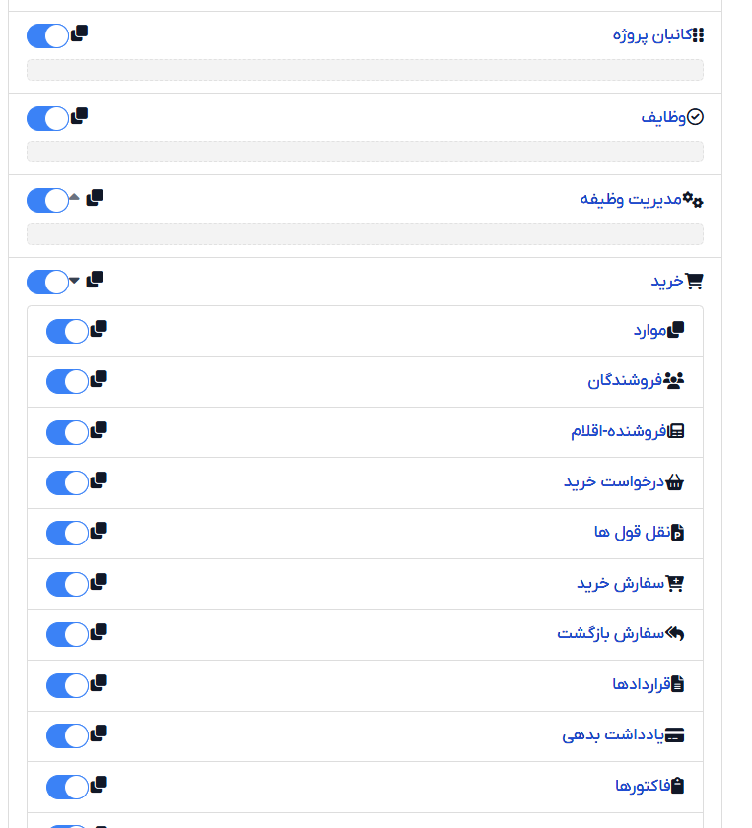Expand the مدیریت وظیفه section with the caret
The height and width of the screenshot is (828, 752).
tap(75, 197)
